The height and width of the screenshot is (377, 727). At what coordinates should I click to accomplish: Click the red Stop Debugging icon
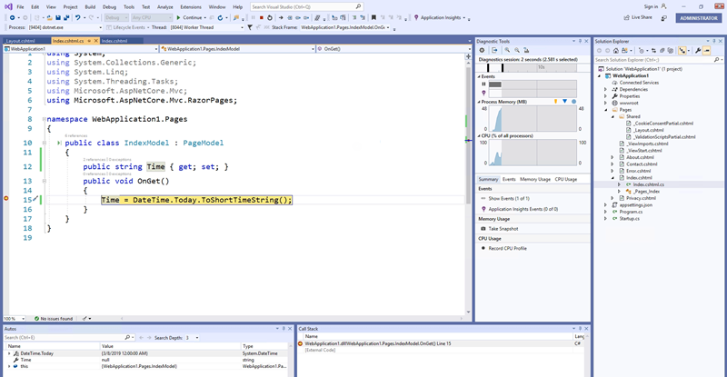[262, 16]
